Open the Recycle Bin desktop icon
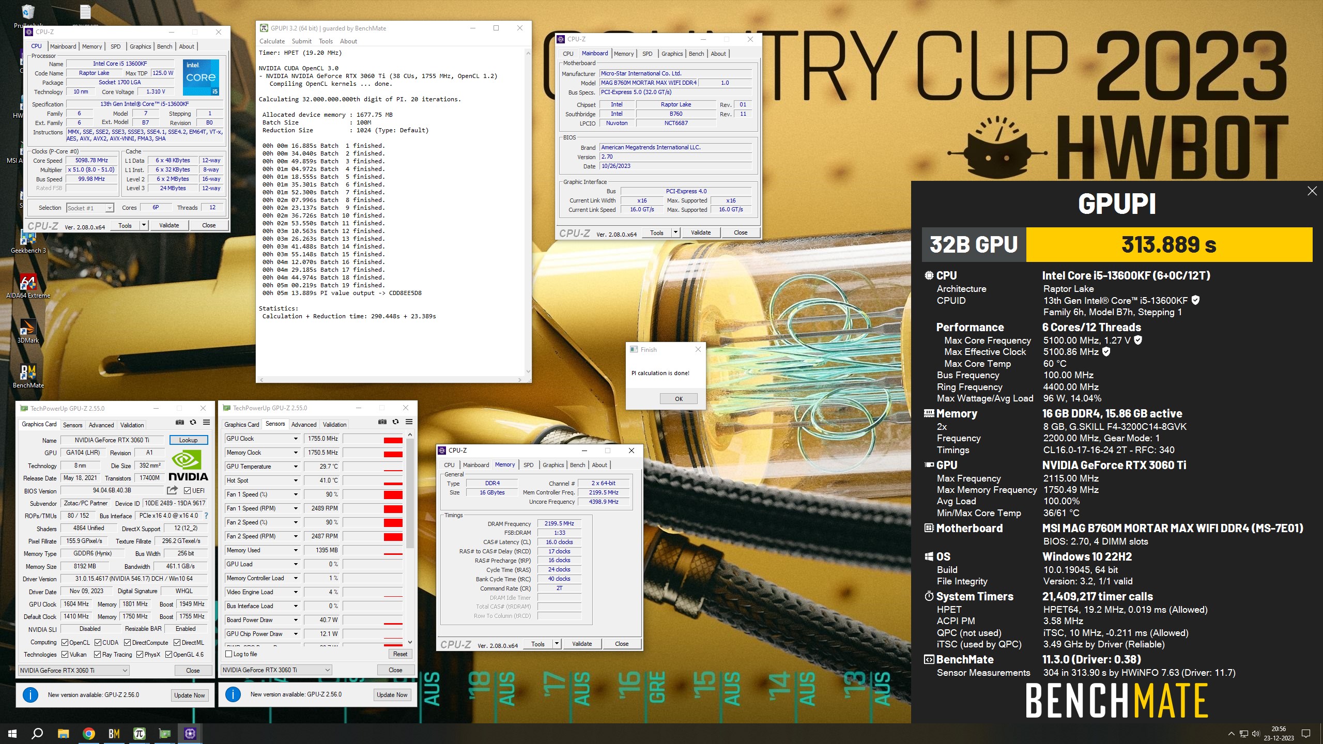1323x744 pixels. (x=28, y=16)
